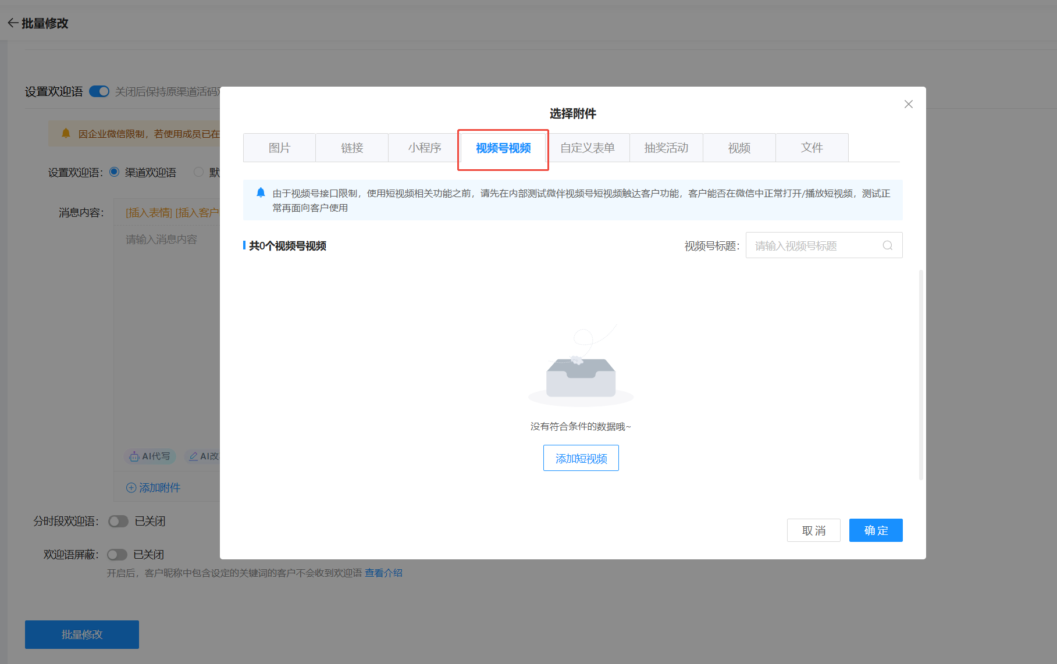The width and height of the screenshot is (1057, 664).
Task: Click the search magnifier in 视频号标题 field
Action: coord(887,245)
